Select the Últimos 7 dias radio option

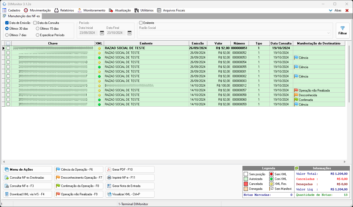click(x=7, y=35)
